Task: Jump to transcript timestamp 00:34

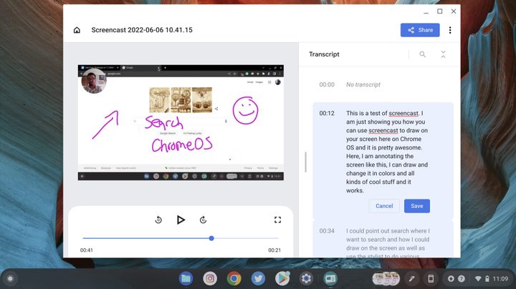Action: pos(327,231)
